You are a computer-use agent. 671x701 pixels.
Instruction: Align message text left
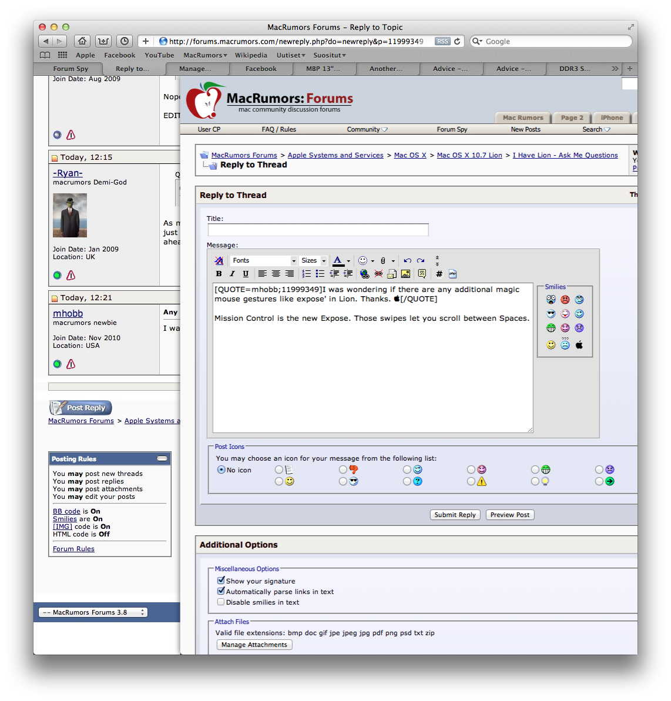click(263, 274)
